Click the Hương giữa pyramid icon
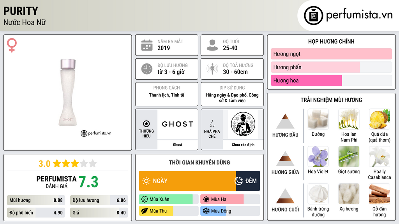 pos(285,159)
